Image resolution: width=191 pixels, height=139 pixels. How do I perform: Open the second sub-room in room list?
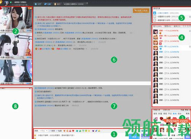(167, 17)
